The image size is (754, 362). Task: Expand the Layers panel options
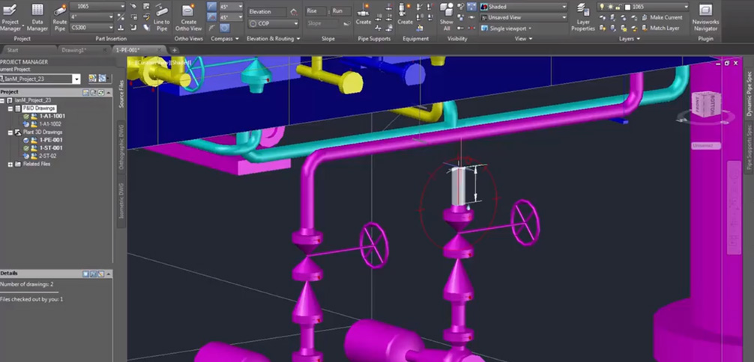pos(630,39)
